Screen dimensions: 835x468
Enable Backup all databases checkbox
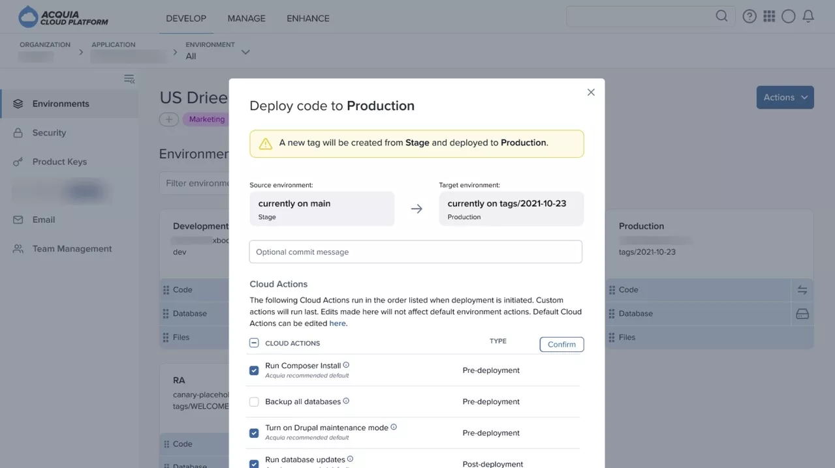(x=254, y=402)
